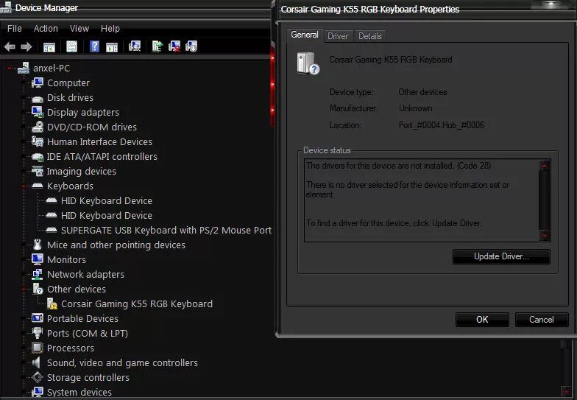This screenshot has height=400, width=577.
Task: Confirm with the OK button
Action: coord(482,320)
